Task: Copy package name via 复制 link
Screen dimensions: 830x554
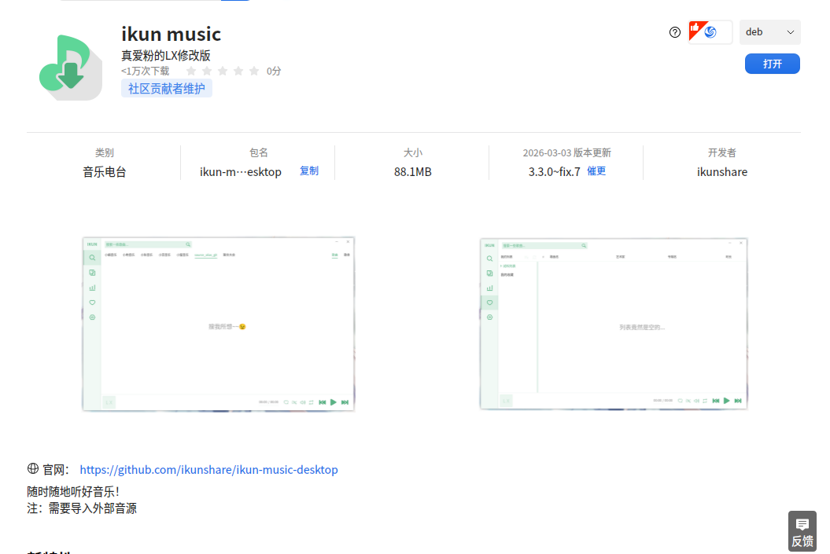Action: click(x=309, y=171)
